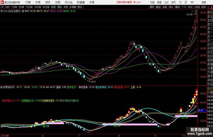The height and width of the screenshot is (137, 213).
Task: Expand the dropdown arrow next to 股票指标网 indicator
Action: [x=1, y=87]
